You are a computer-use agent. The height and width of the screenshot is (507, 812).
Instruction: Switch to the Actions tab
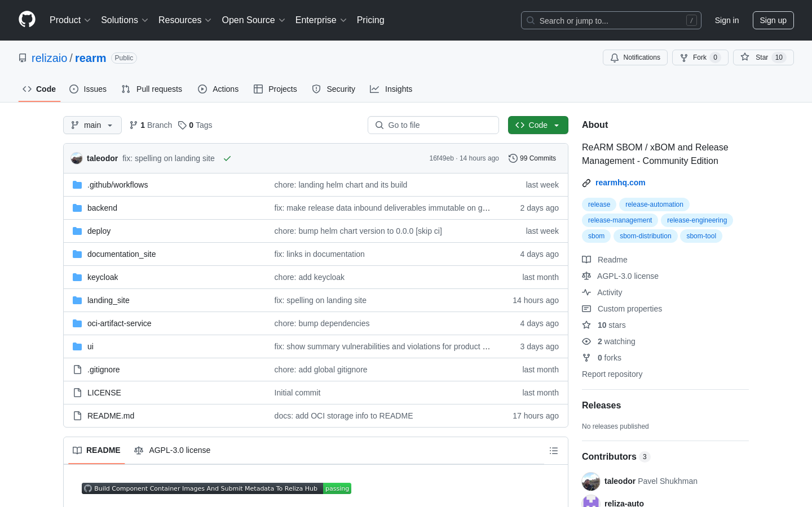(x=218, y=89)
